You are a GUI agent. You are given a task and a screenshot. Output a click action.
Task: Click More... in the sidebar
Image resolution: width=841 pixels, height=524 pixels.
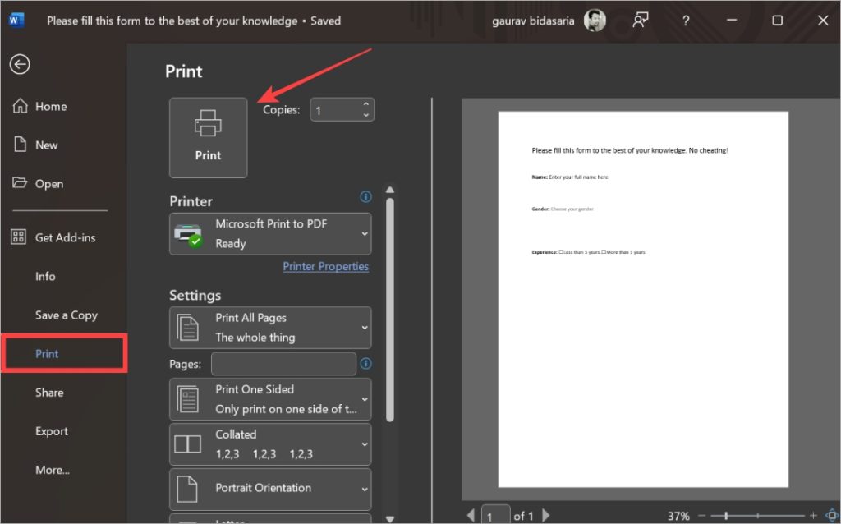point(53,470)
